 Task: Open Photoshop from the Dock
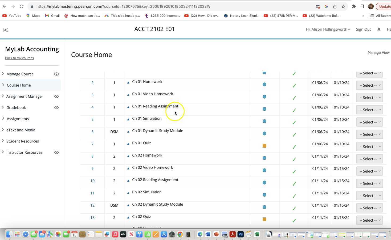(x=241, y=234)
